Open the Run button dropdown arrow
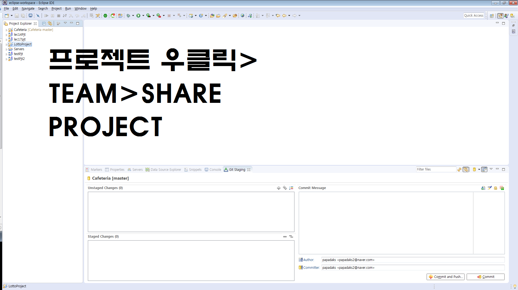Viewport: 518px width, 290px height. pos(143,16)
